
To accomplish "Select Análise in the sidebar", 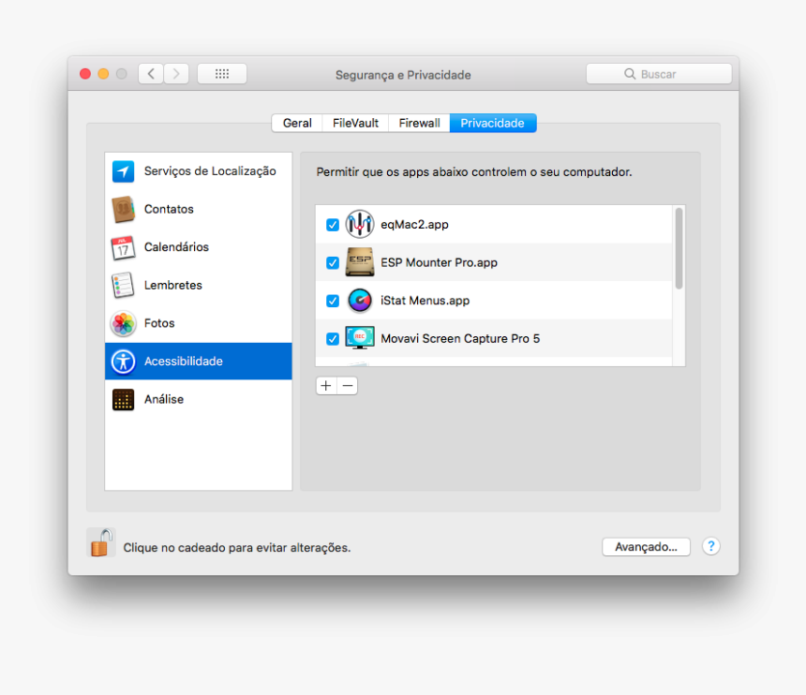I will tap(199, 400).
